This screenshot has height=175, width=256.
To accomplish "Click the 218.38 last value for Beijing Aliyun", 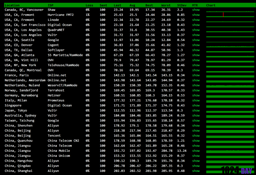I will coord(119,130).
